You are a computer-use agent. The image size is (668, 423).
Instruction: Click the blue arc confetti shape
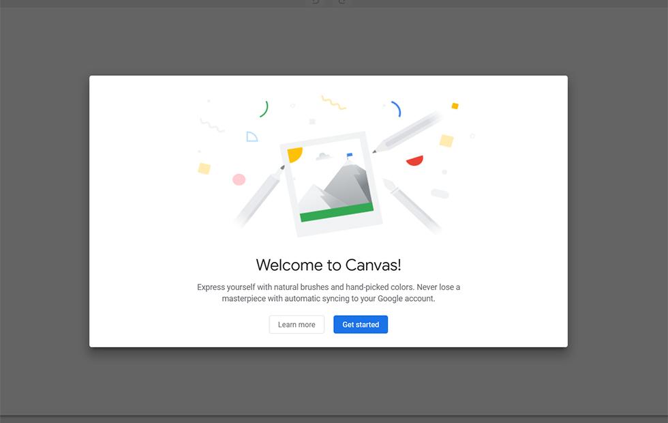396,108
